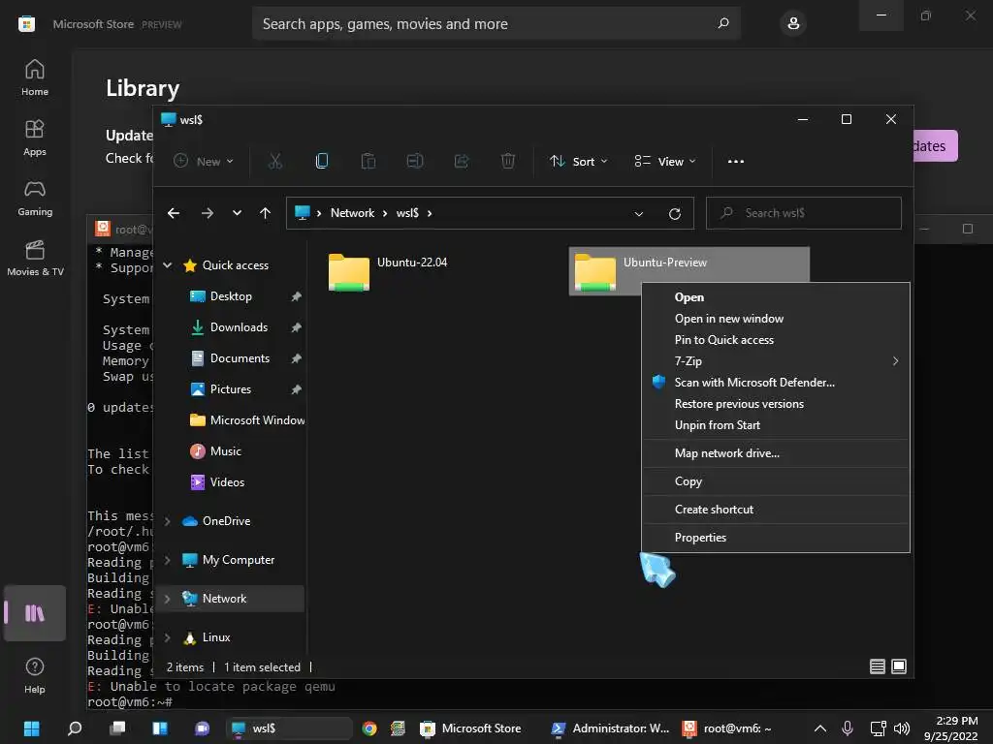This screenshot has width=993, height=744.
Task: Open Downloads in Quick access
Action: point(239,327)
